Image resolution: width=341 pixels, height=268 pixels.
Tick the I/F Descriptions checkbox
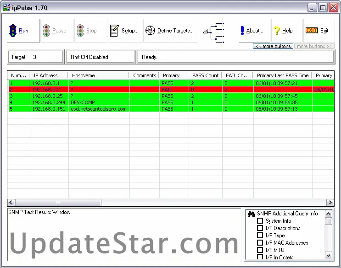pos(260,228)
